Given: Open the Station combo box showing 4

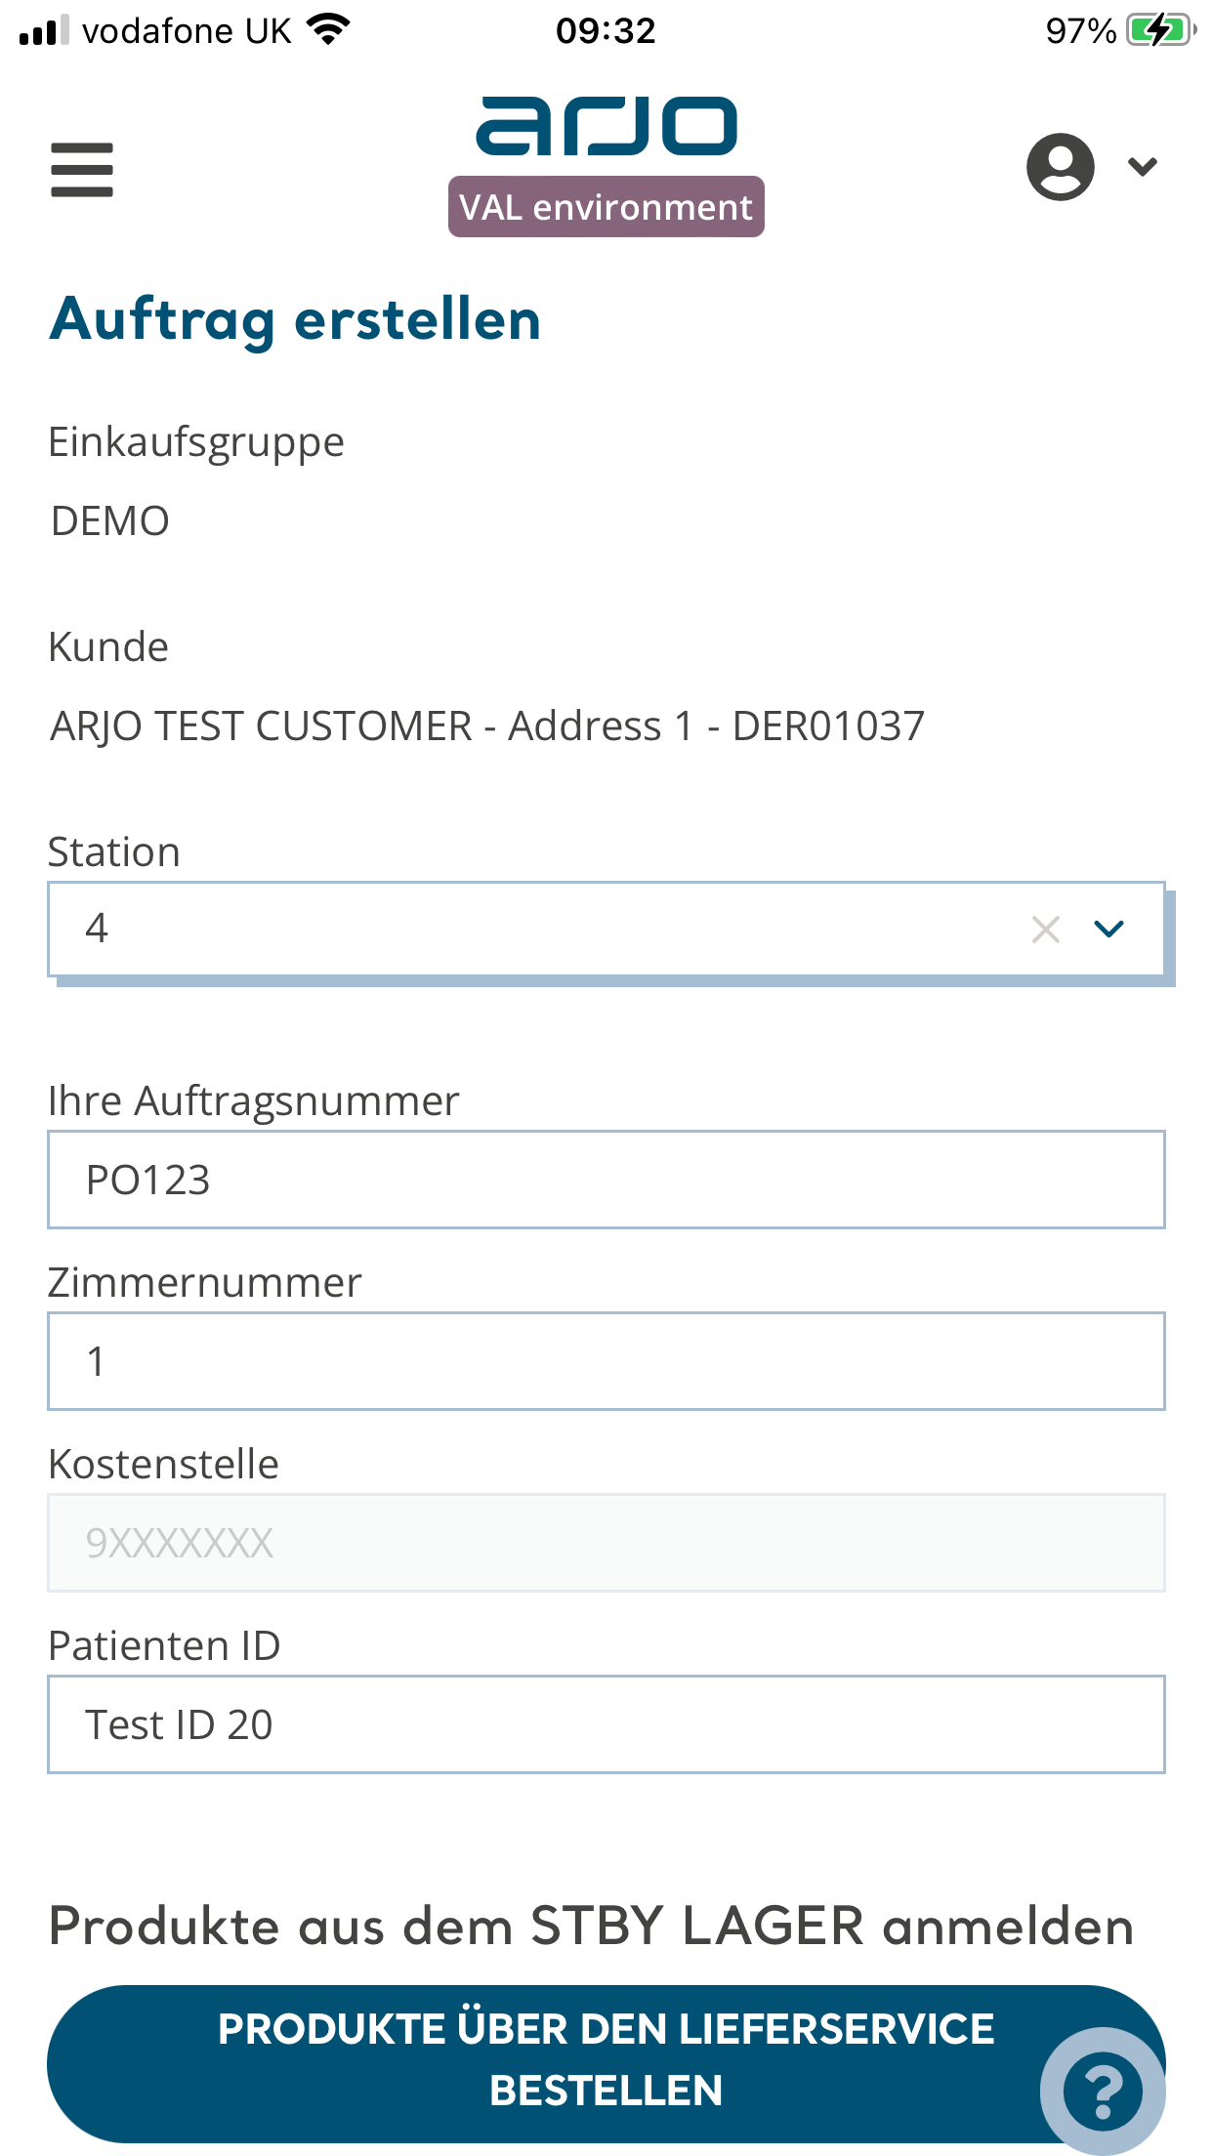Looking at the screenshot, I should (x=606, y=929).
